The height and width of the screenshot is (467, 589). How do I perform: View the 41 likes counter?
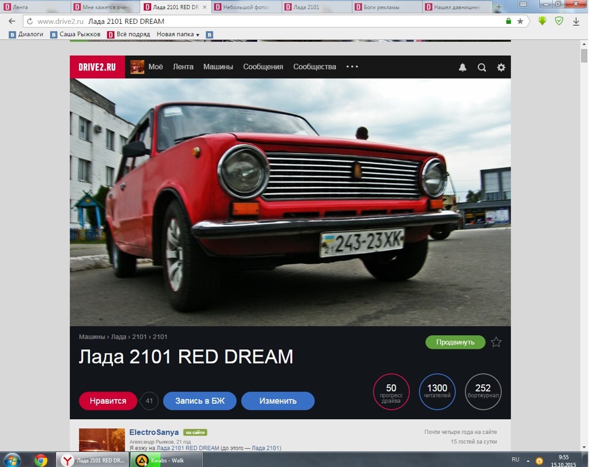coord(149,401)
